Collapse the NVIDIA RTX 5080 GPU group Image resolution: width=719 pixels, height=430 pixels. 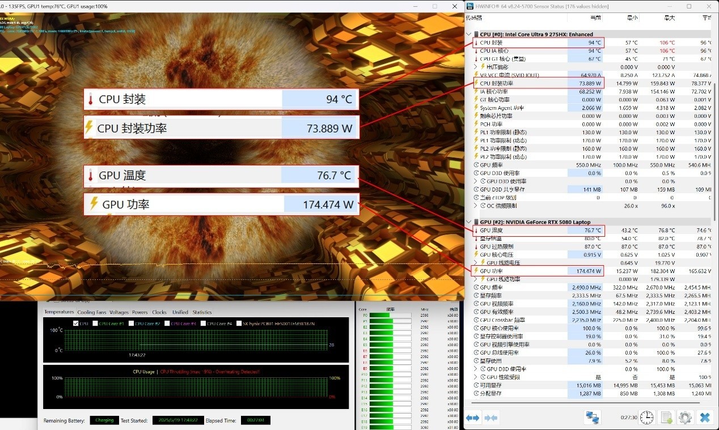[x=468, y=222]
